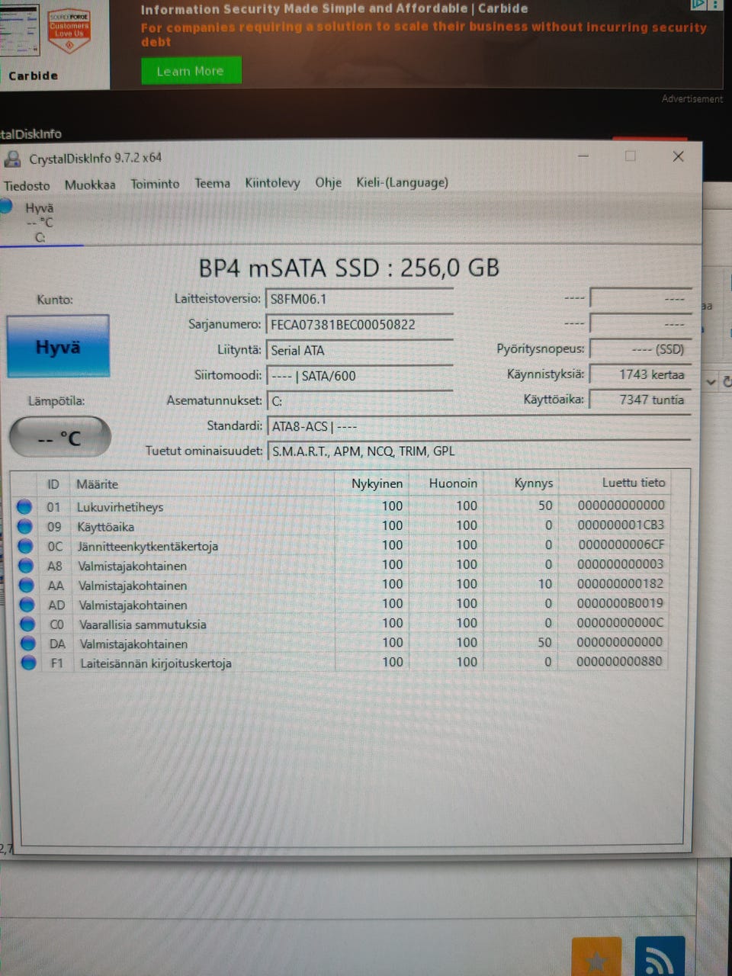732x976 pixels.
Task: Select the Jännitteenkytkentäkertoja attribute row
Action: click(340, 545)
